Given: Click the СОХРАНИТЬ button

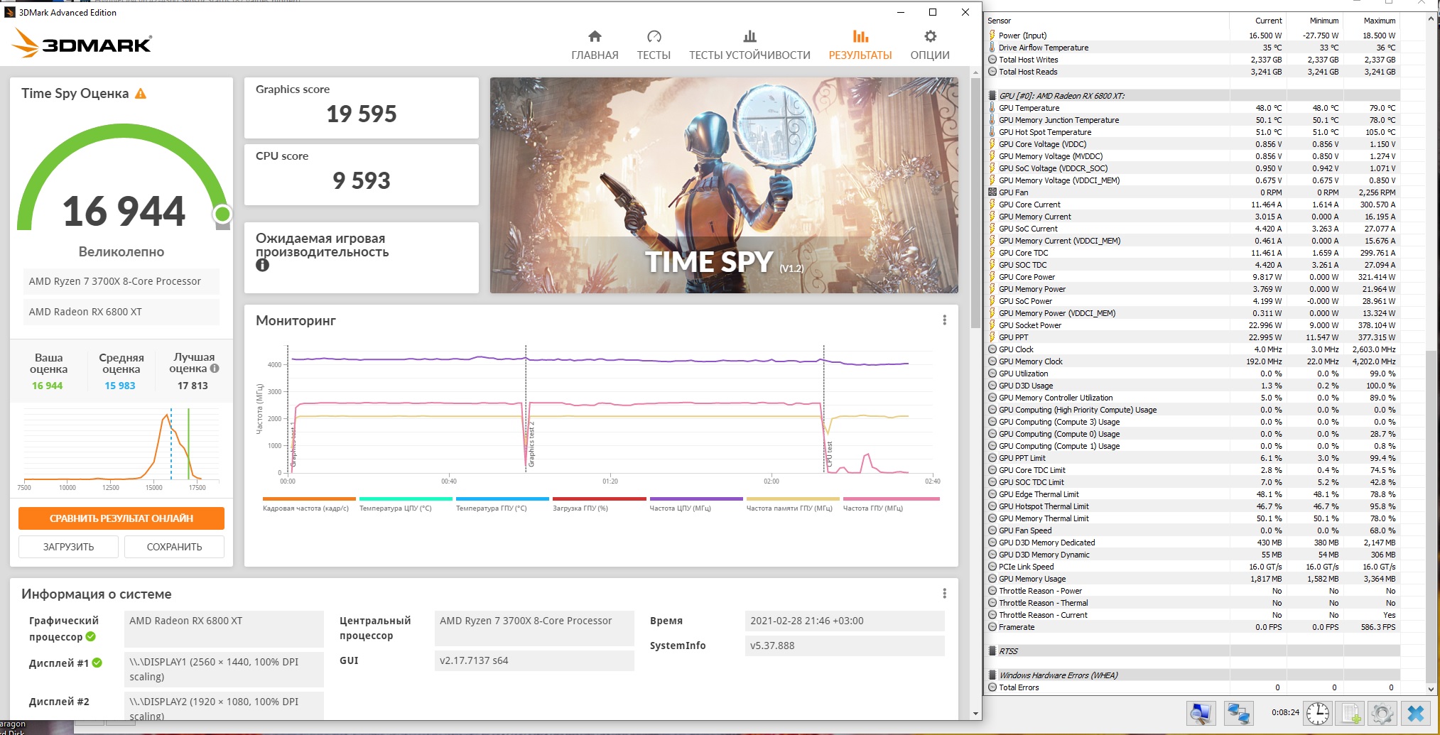Looking at the screenshot, I should click(174, 547).
